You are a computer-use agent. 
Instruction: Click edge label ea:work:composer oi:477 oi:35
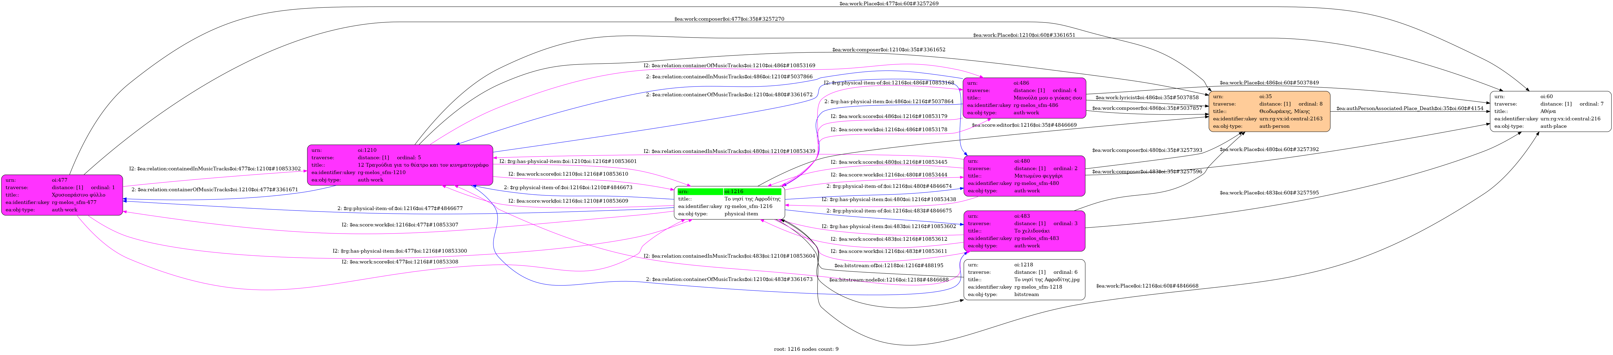coord(729,19)
